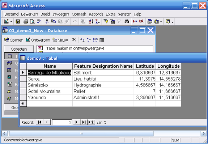
Task: Toggle the Apply Filter funnel icon
Action: 119,21
